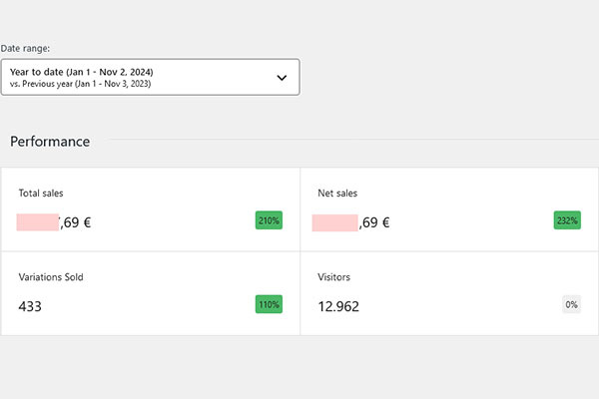Open the Date range dropdown
This screenshot has width=599, height=399.
pyautogui.click(x=150, y=78)
